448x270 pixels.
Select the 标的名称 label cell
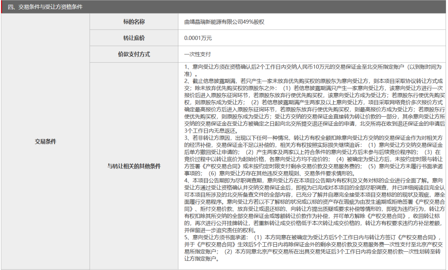(x=134, y=22)
